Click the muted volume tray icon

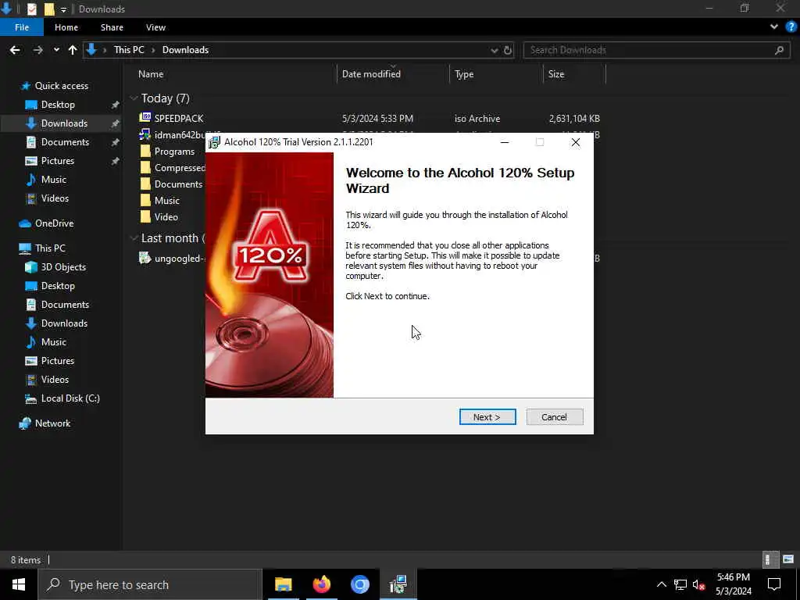pyautogui.click(x=699, y=584)
